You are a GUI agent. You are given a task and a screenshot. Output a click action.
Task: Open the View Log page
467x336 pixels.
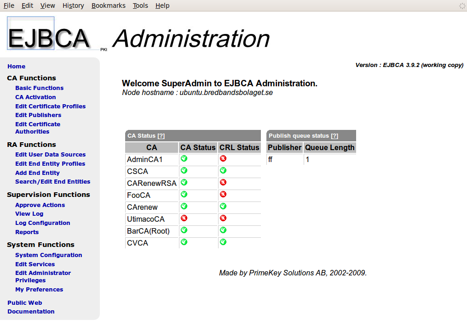[x=29, y=213]
